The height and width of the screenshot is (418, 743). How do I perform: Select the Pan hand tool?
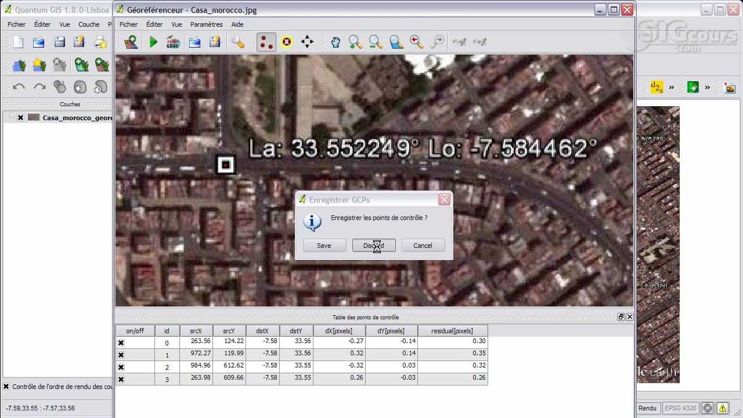pos(336,42)
